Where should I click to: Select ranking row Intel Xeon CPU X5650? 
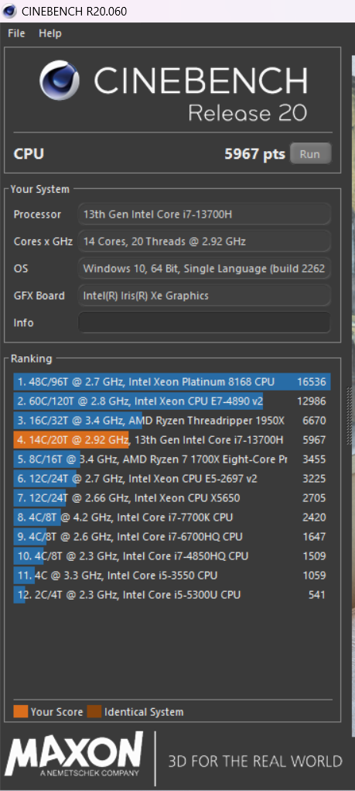click(x=172, y=498)
